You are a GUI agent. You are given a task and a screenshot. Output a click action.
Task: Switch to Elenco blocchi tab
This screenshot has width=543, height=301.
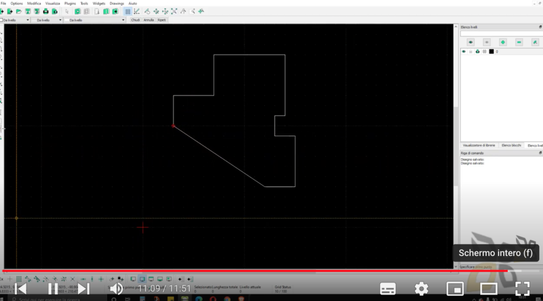511,145
